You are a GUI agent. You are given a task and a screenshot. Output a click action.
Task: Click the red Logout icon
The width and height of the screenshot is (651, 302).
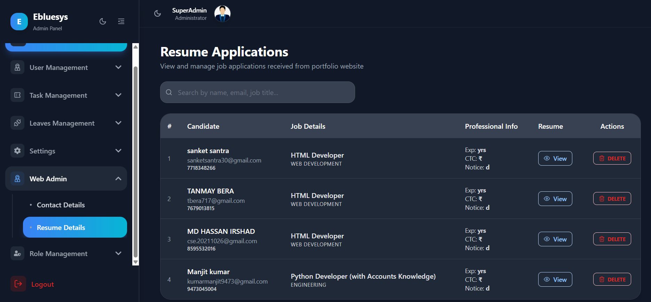18,284
